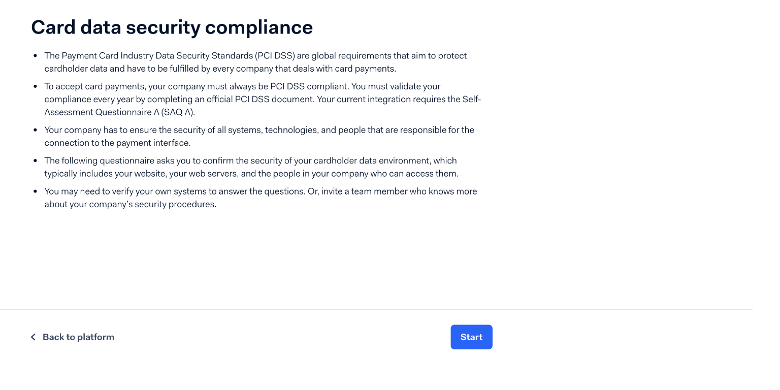
Task: Click the paragraph starting "The following questionnaire asks"
Action: click(251, 167)
